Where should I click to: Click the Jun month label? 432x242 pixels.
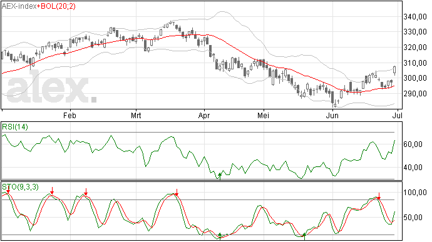(x=332, y=115)
